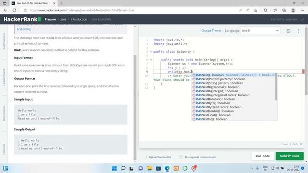Screen dimensions: 308x173
Task: Open the Chat app on the taskbar
Action: point(141,168)
